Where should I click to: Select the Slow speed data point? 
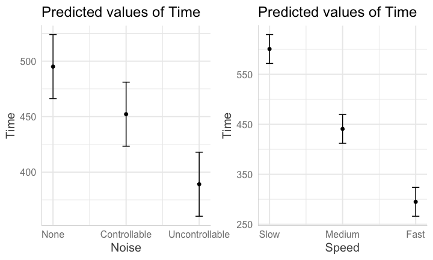point(269,49)
